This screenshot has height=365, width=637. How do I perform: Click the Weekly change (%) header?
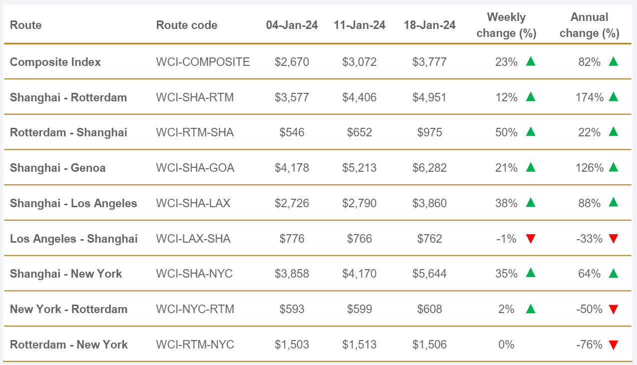506,25
